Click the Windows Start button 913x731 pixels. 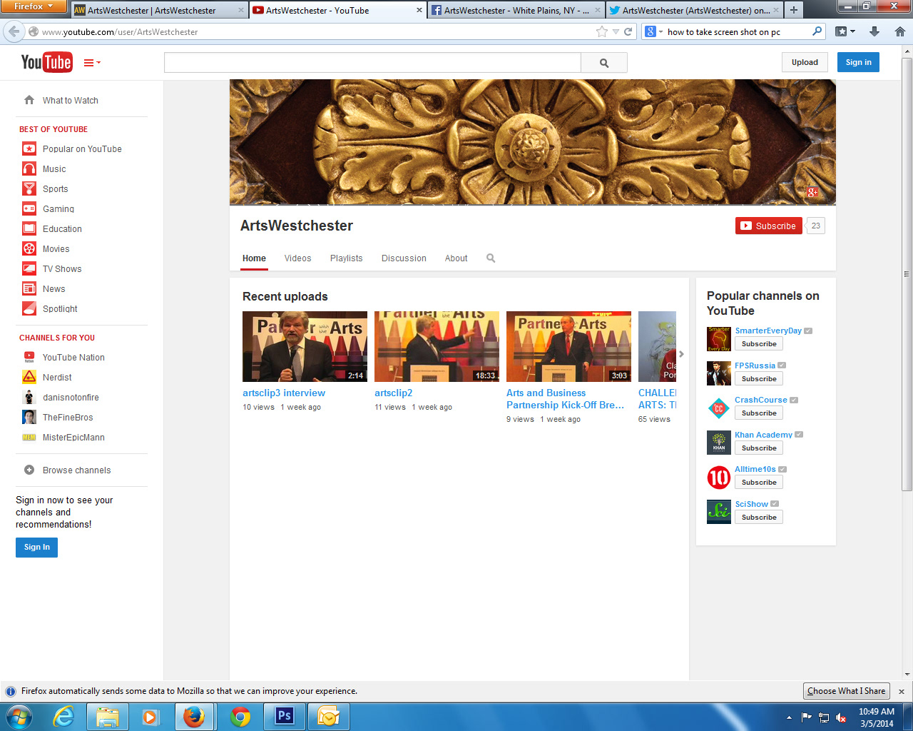coord(18,717)
